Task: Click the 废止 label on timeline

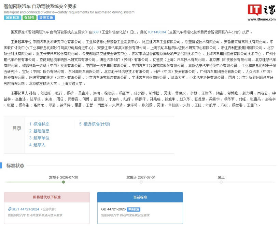Action: tap(221, 177)
